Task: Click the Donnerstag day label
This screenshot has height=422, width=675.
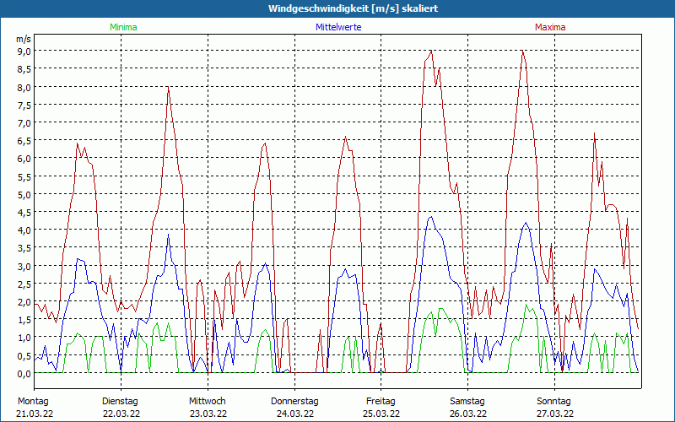Action: coord(294,402)
